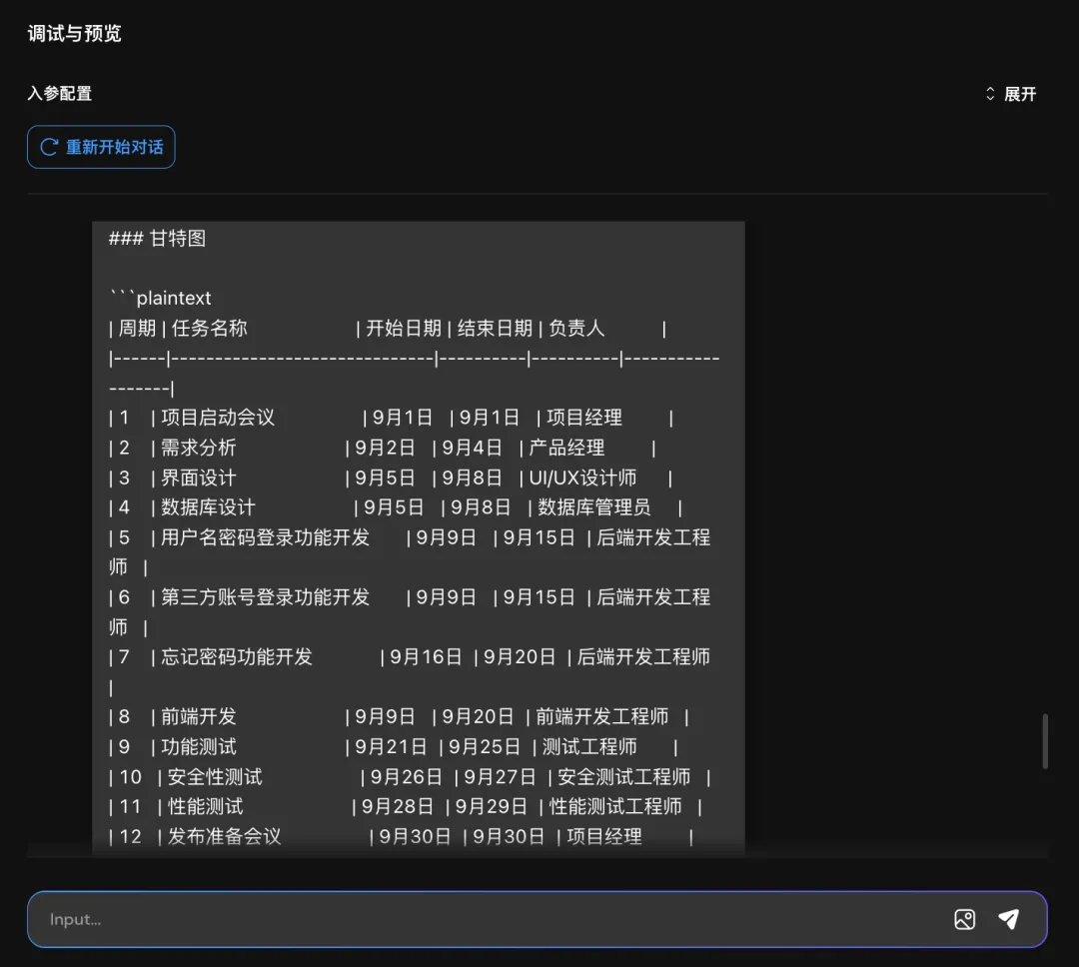Viewport: 1079px width, 967px height.
Task: Click the 需求分析 task text
Action: point(198,448)
